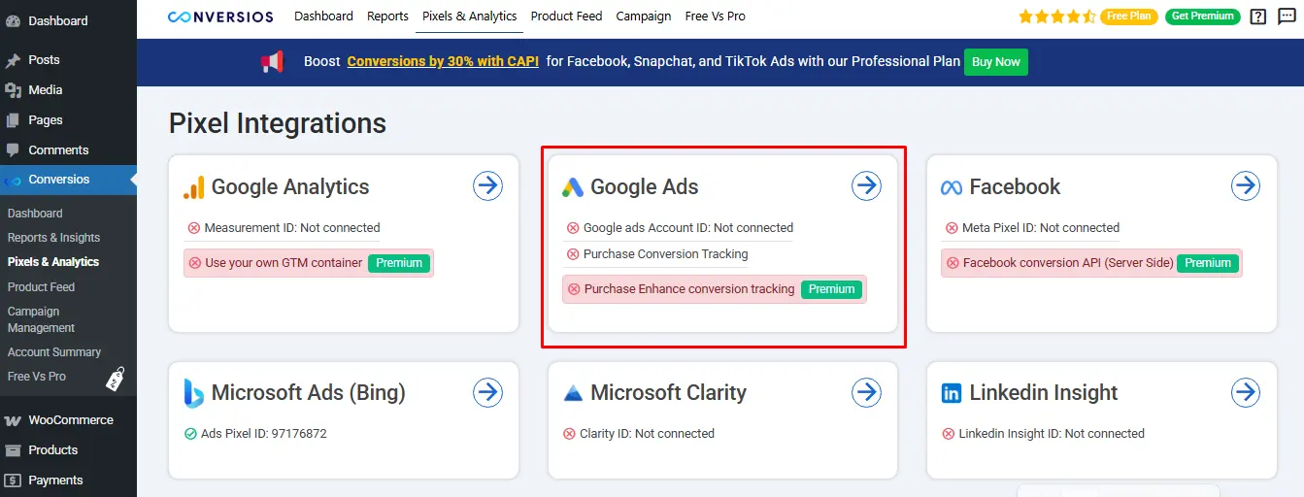Viewport: 1304px width, 497px height.
Task: Click the Buy Now button
Action: pos(996,62)
